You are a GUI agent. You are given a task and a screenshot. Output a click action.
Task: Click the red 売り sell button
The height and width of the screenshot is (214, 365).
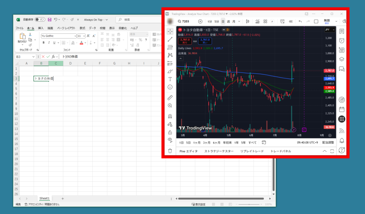click(x=185, y=41)
